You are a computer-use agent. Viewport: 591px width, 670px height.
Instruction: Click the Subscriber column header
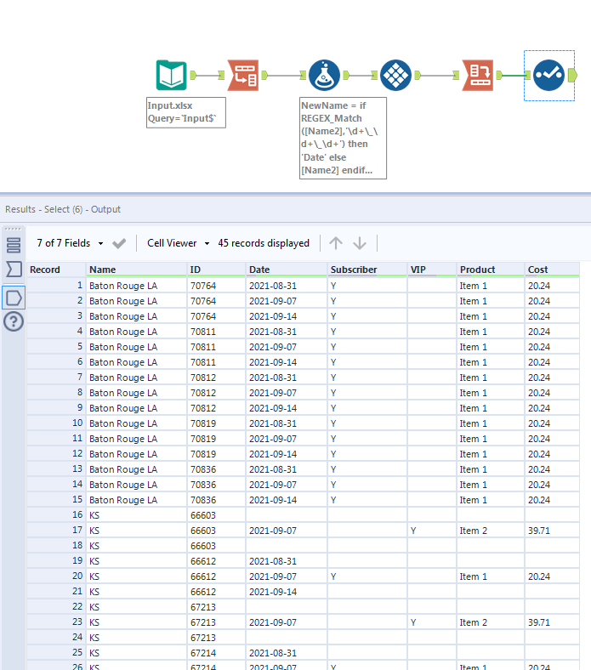click(353, 270)
